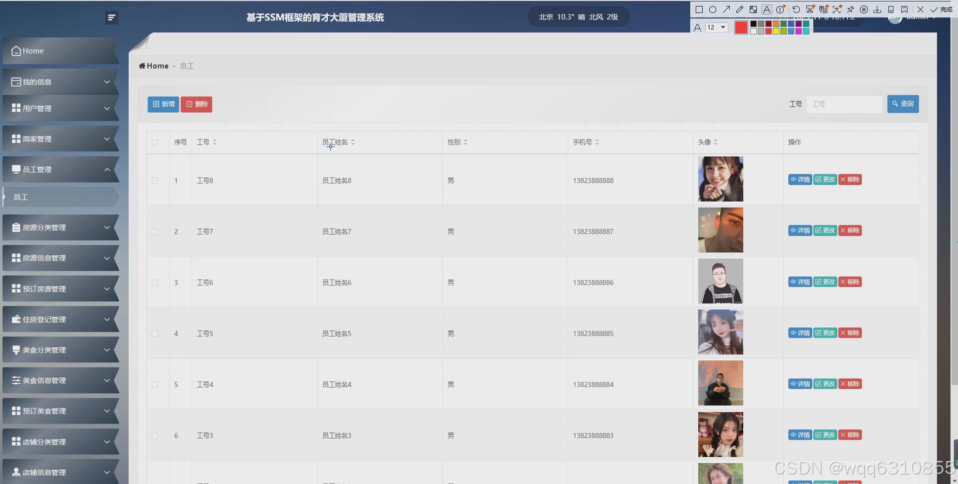Viewport: 958px width, 484px height.
Task: Open the 美食信息管理 menu item
Action: point(60,380)
